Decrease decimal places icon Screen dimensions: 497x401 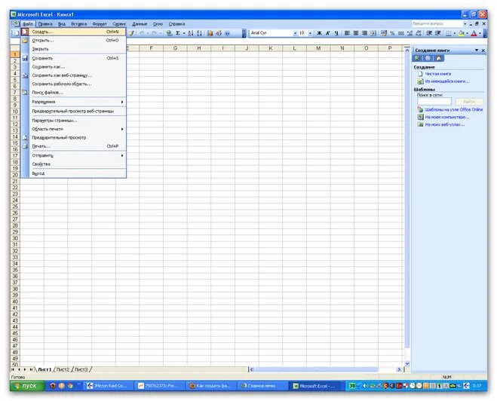pos(419,33)
